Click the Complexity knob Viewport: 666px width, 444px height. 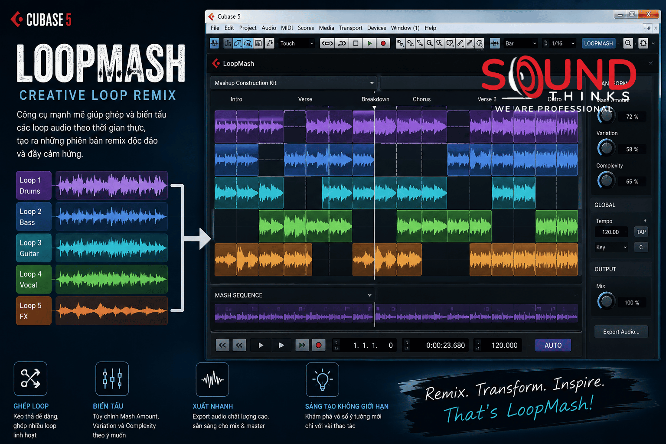[x=606, y=180]
